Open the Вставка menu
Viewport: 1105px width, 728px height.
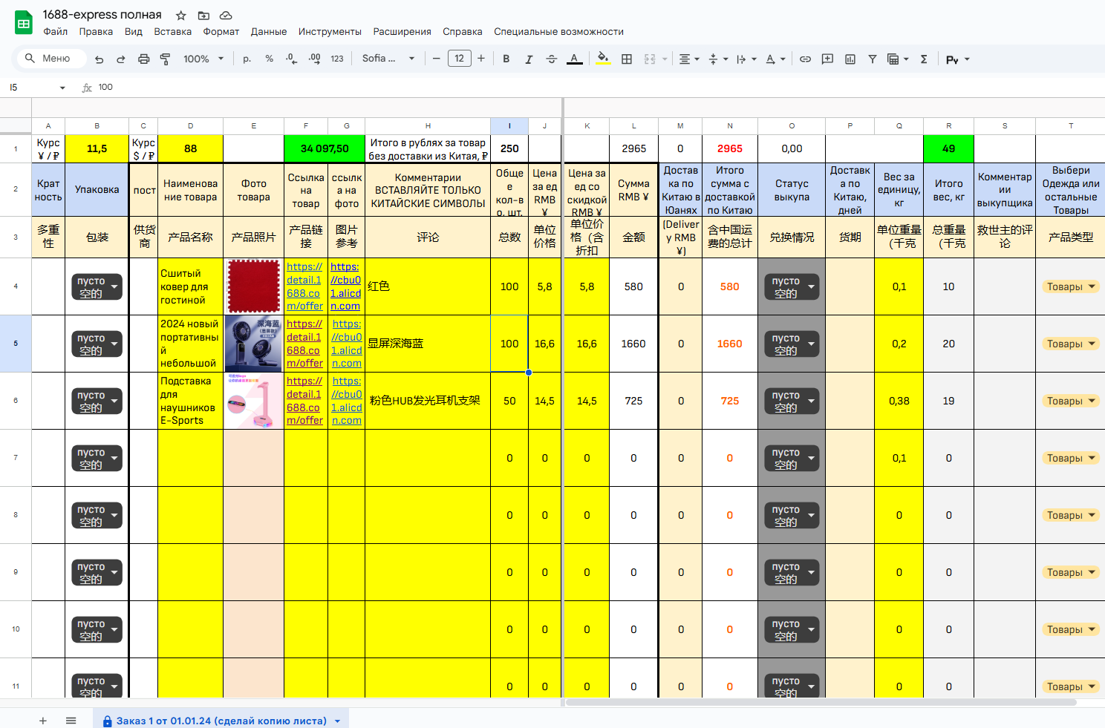172,32
